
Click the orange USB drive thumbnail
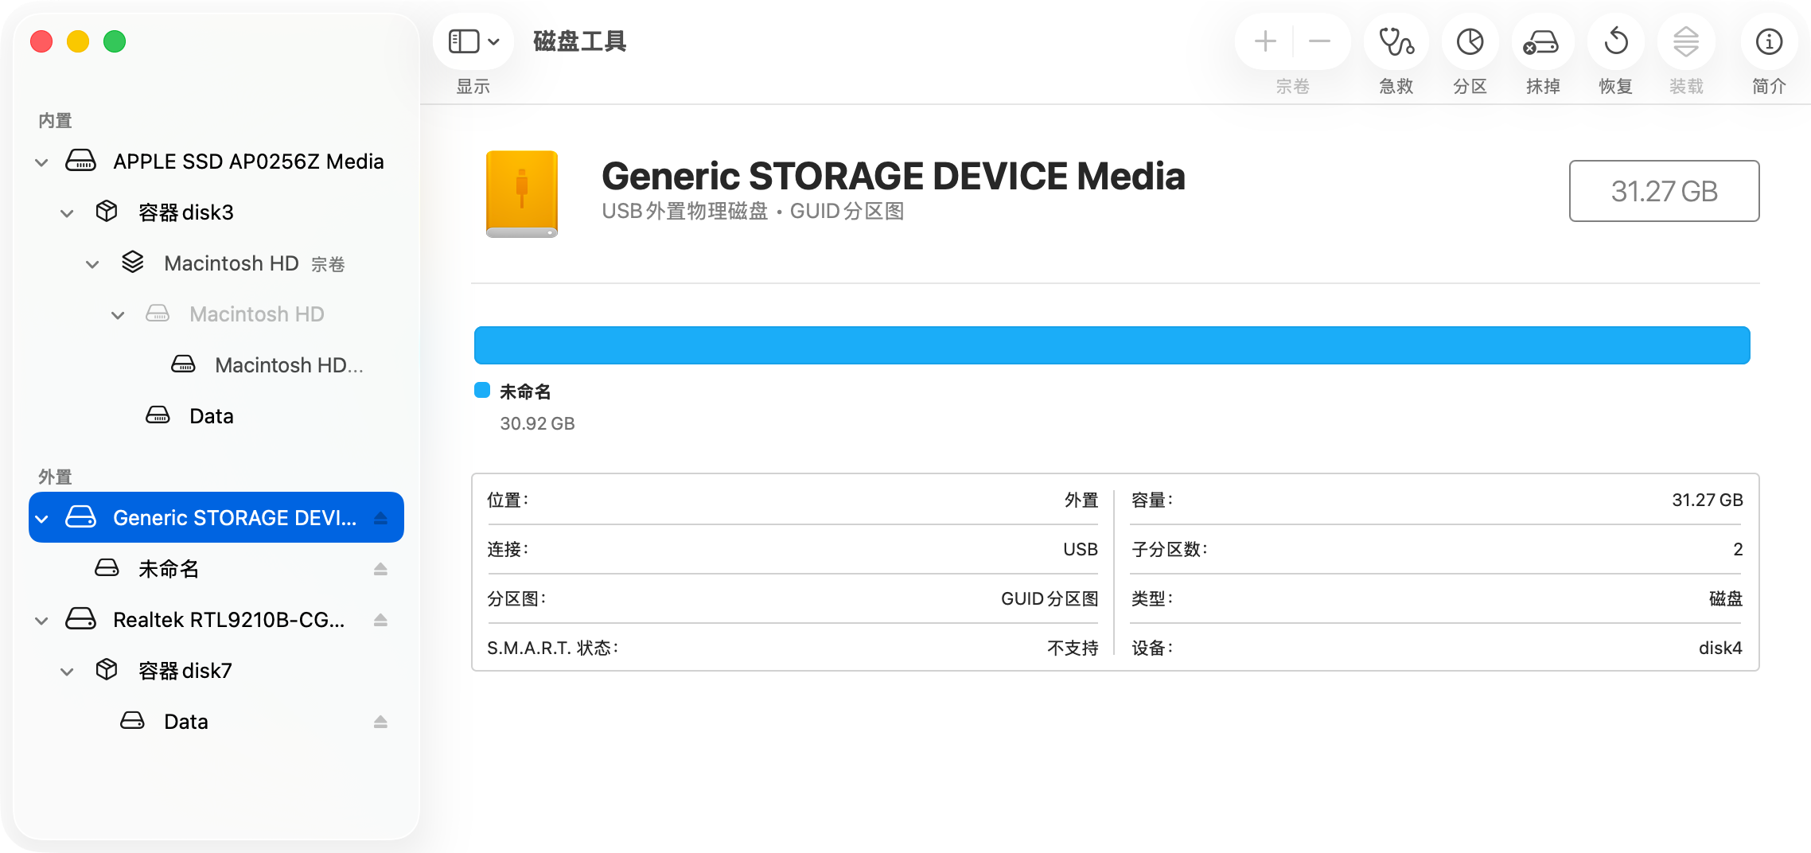522,194
